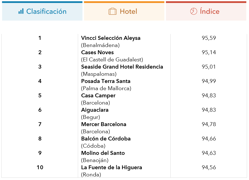The height and width of the screenshot is (180, 249).
Task: Click the pie chart icon beside Índice
Action: point(194,11)
